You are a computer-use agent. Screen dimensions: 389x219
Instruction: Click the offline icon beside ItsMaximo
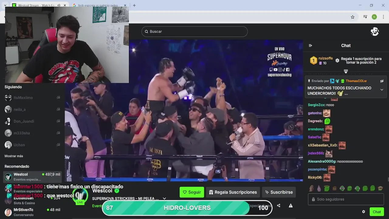pos(58,98)
